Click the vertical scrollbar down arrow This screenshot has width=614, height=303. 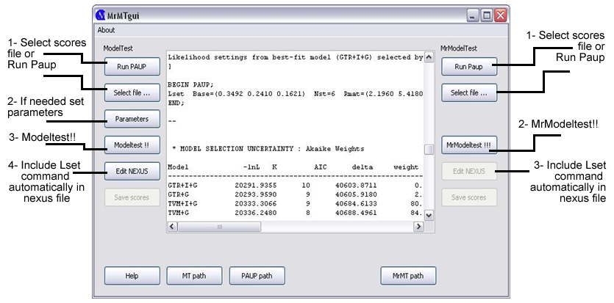(429, 215)
